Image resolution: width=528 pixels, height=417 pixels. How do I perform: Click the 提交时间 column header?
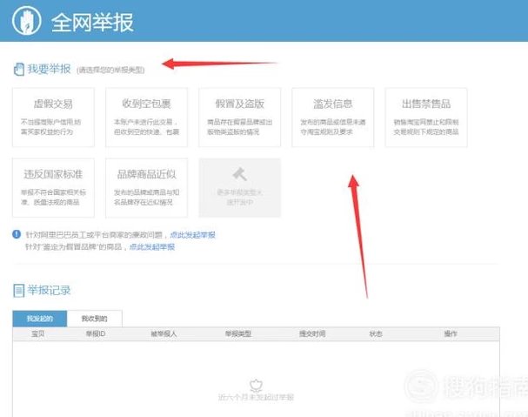312,333
